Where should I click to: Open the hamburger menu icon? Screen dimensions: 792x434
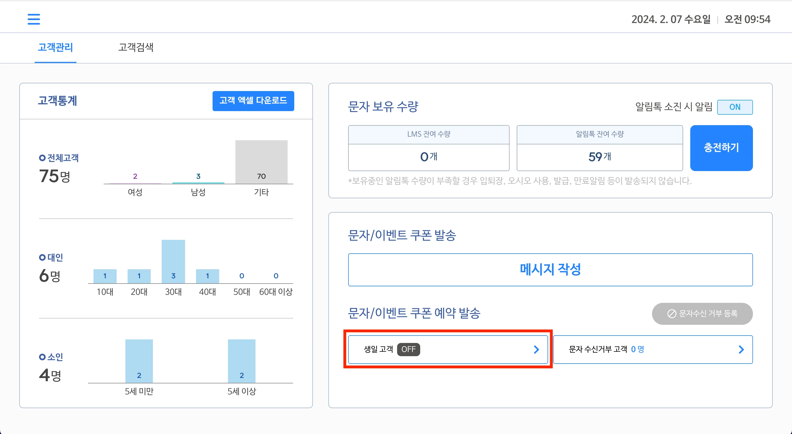click(34, 19)
